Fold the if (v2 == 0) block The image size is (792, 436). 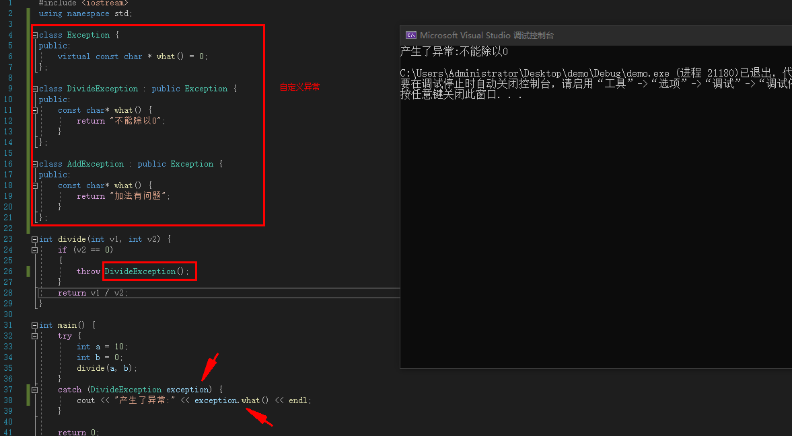[35, 250]
